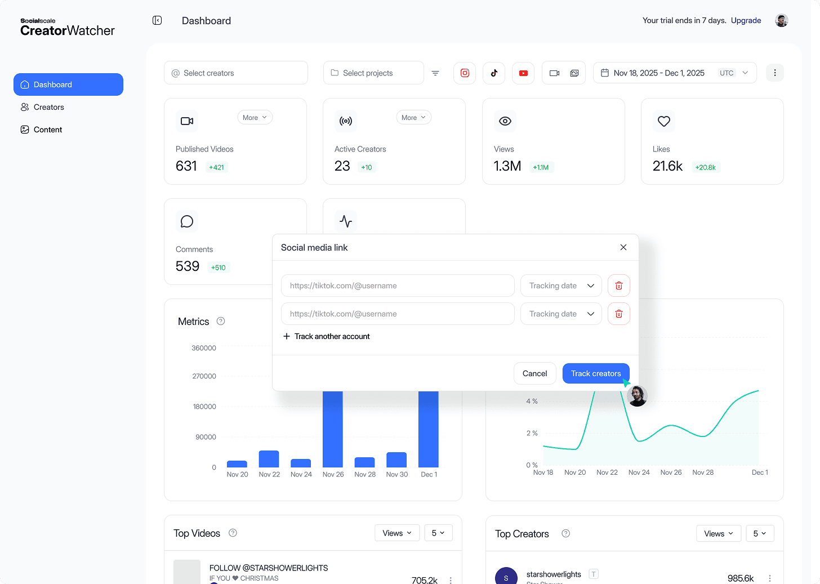This screenshot has width=820, height=584.
Task: Delete the first social link row
Action: (619, 286)
